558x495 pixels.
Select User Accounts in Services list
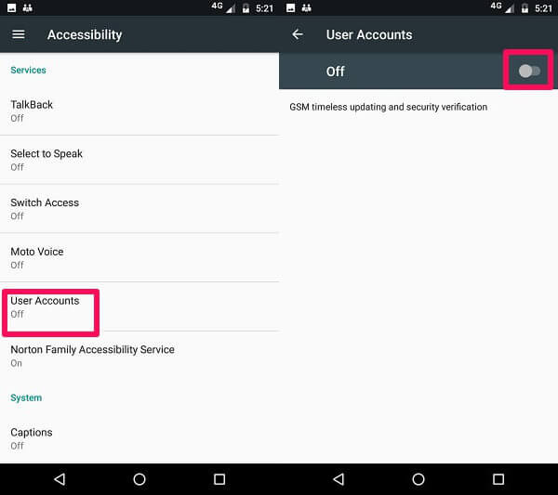tap(139, 307)
